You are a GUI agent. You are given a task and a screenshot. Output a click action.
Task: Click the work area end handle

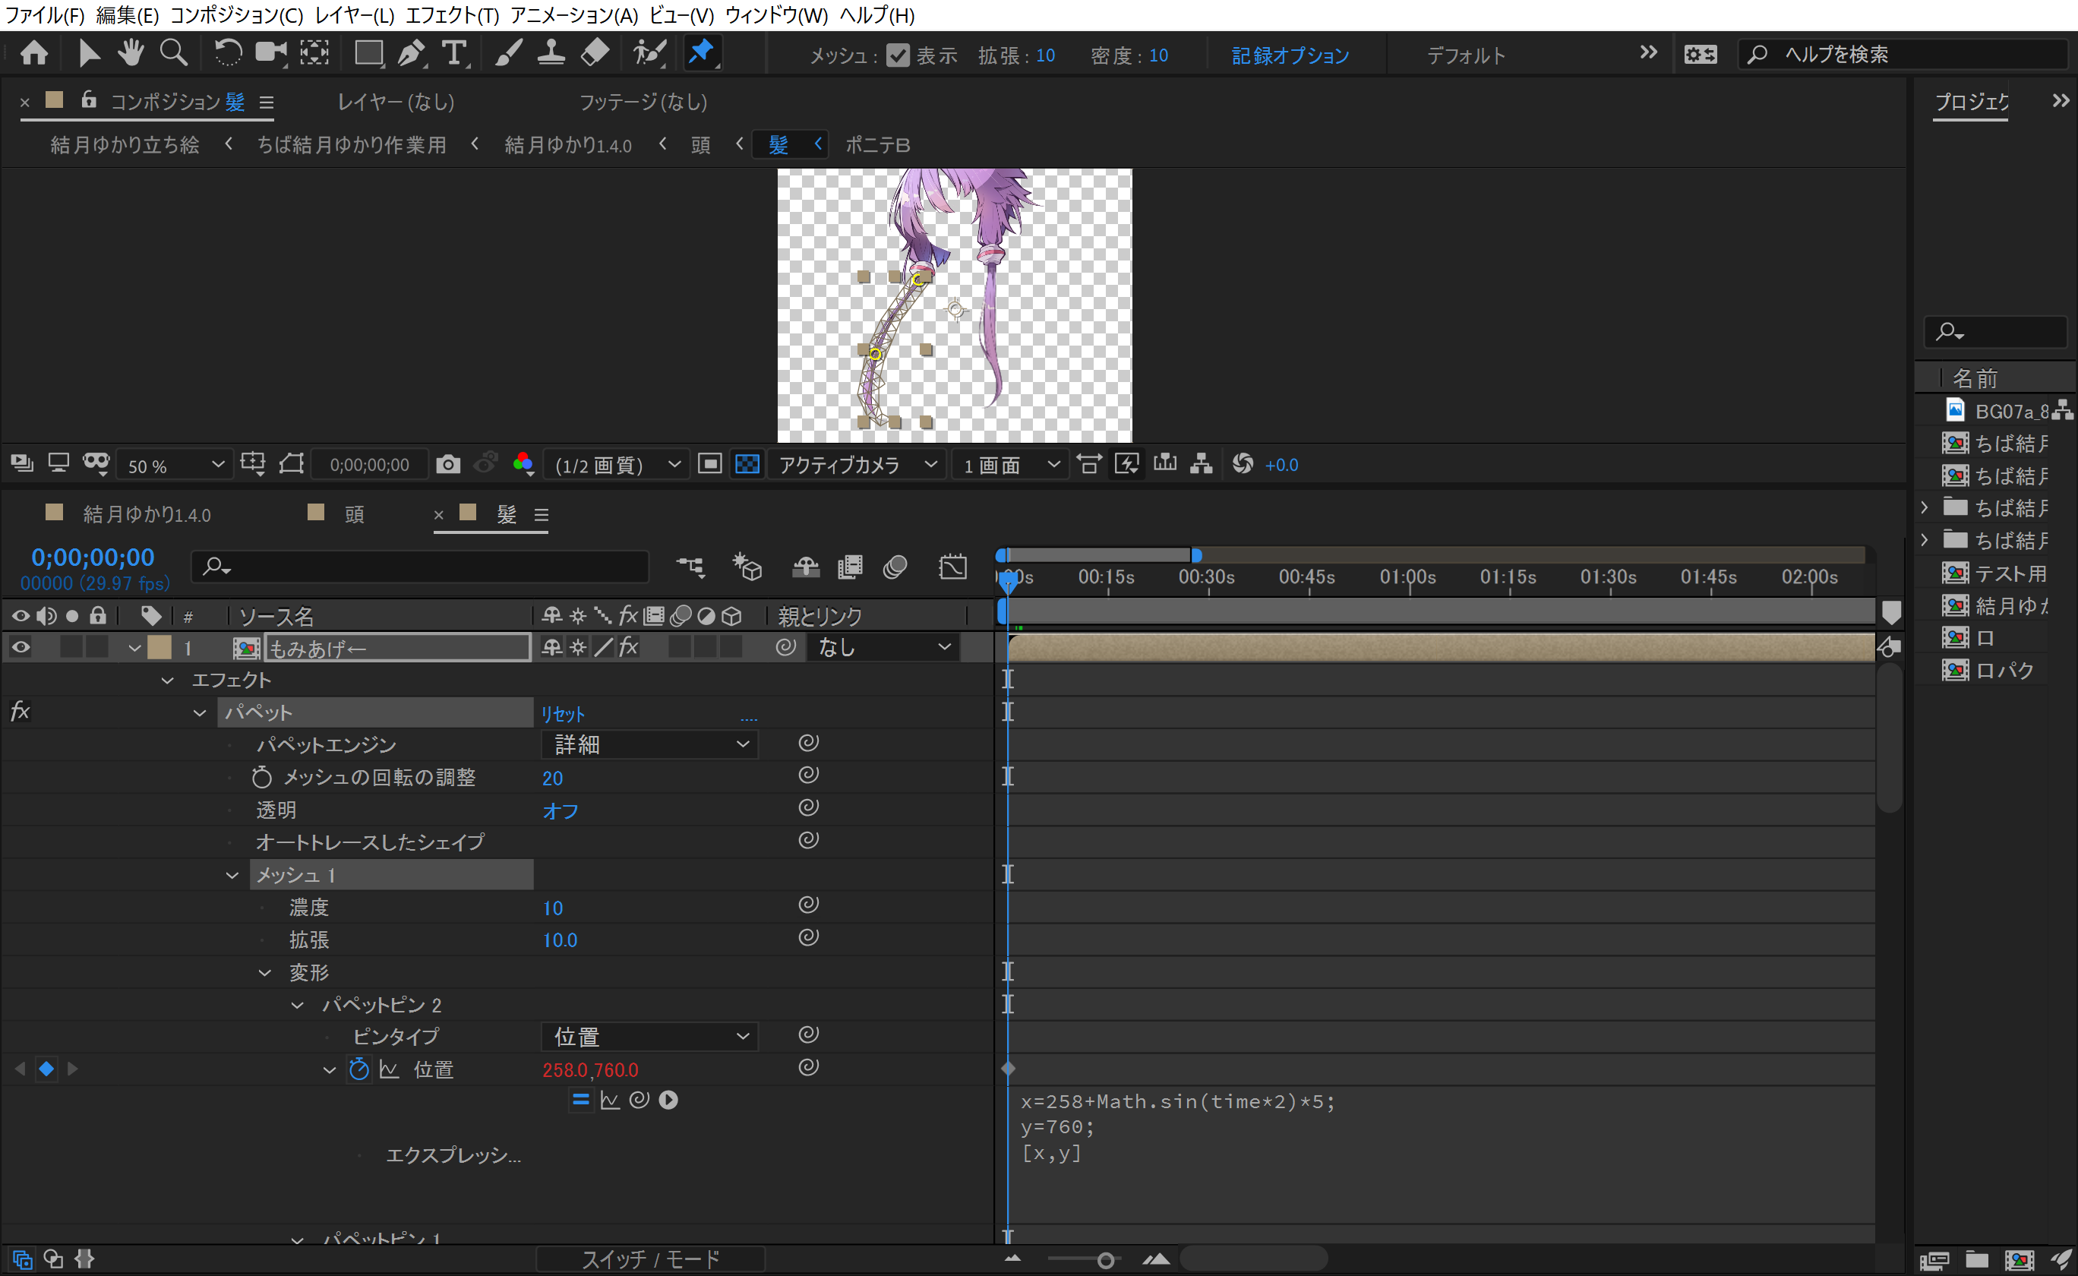tap(1195, 555)
